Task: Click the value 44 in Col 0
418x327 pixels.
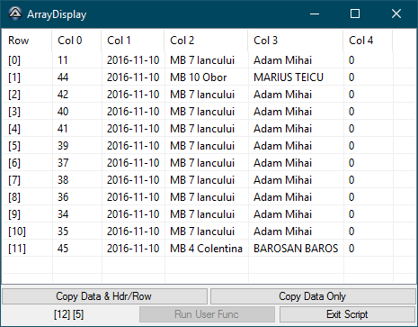Action: click(63, 77)
